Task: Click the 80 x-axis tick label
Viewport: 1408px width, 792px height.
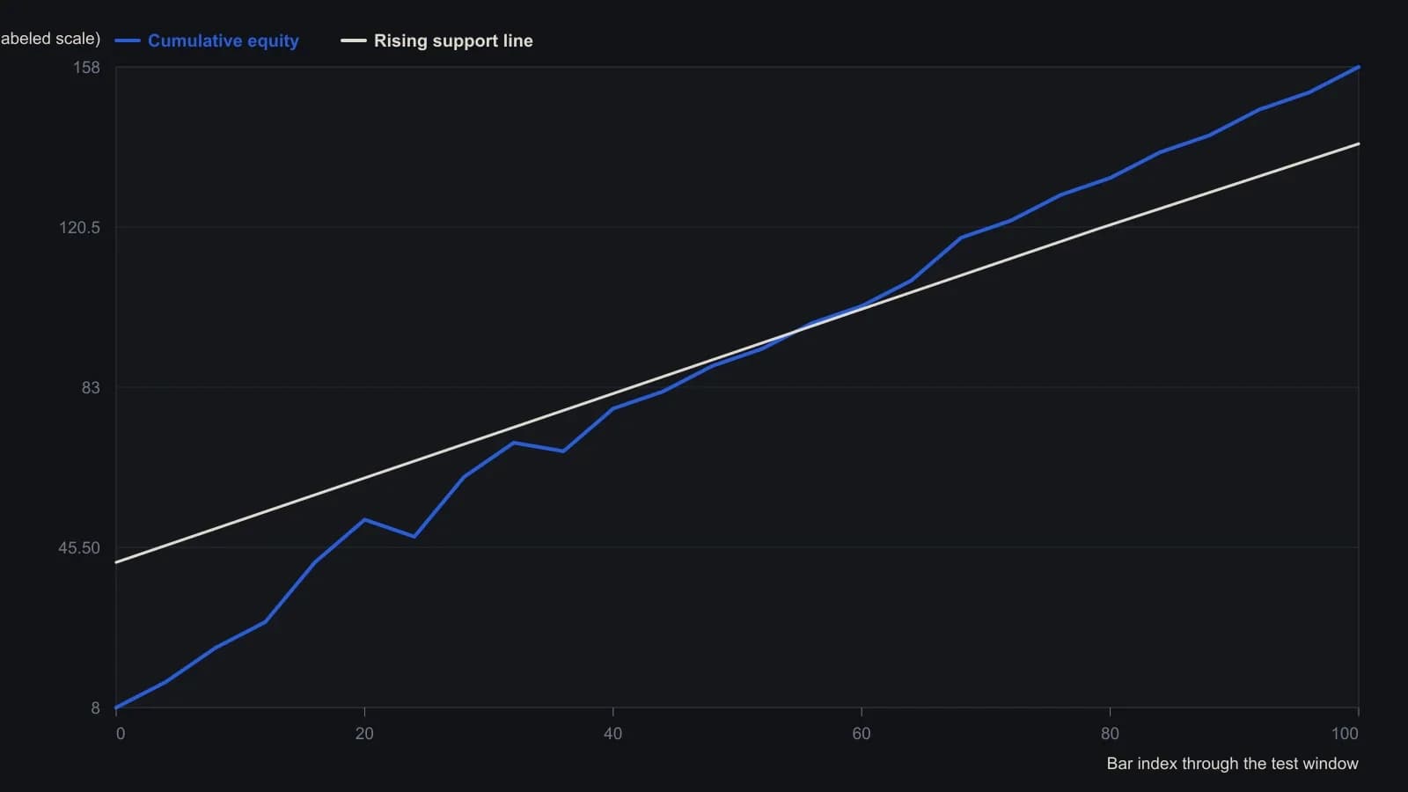Action: click(1110, 734)
